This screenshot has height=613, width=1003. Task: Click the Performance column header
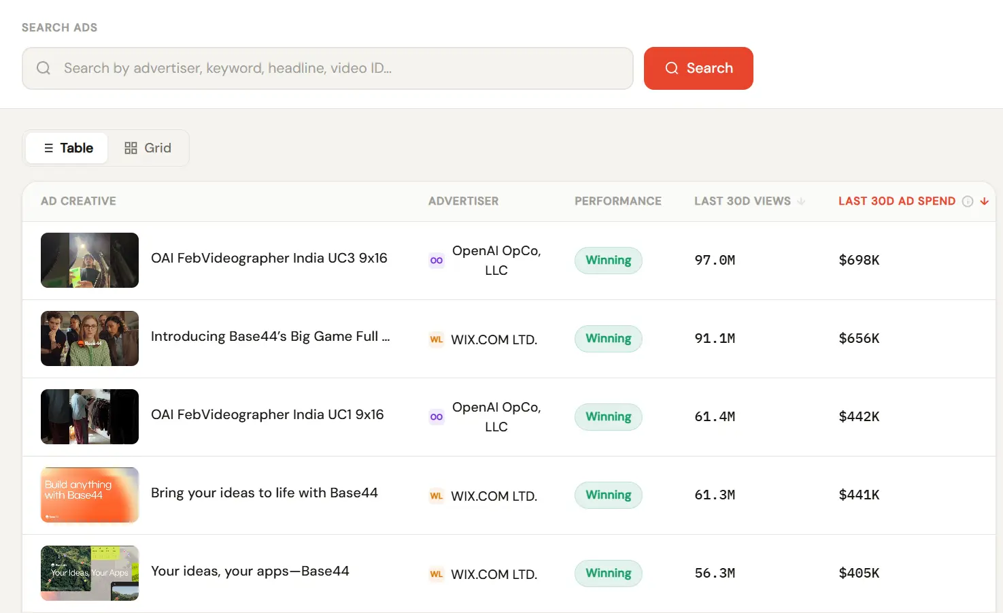pos(617,201)
